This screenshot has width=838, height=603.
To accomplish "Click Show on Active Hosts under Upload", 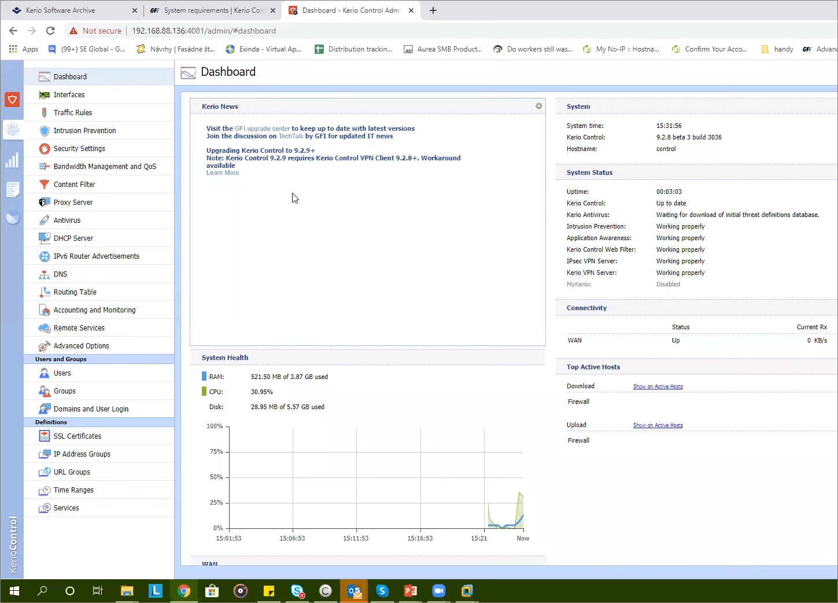I will coord(658,425).
